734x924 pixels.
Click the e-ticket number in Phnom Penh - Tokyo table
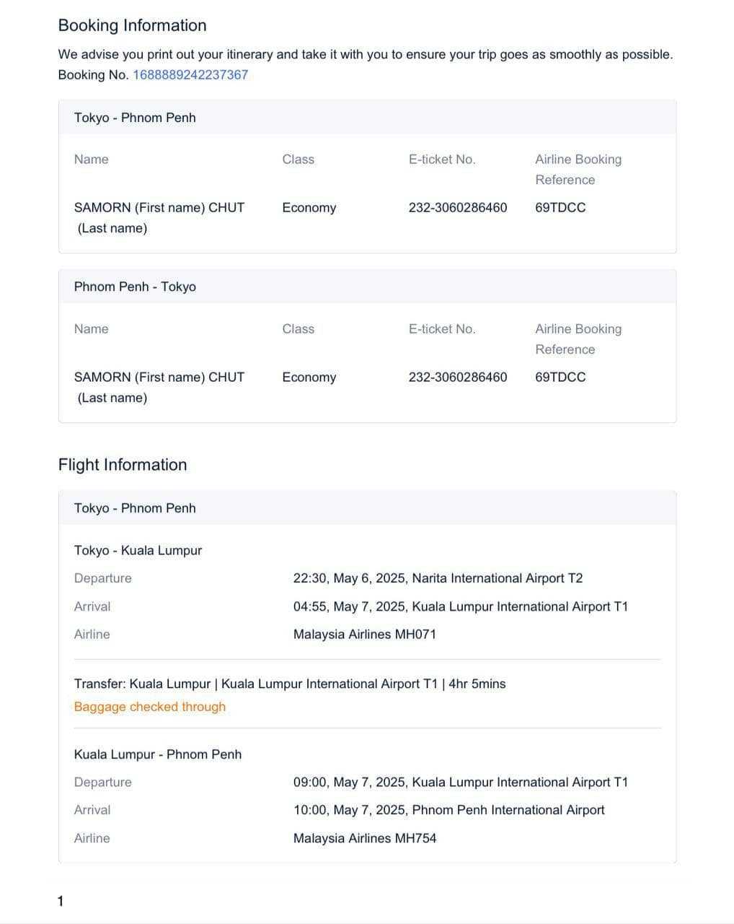[x=458, y=377]
